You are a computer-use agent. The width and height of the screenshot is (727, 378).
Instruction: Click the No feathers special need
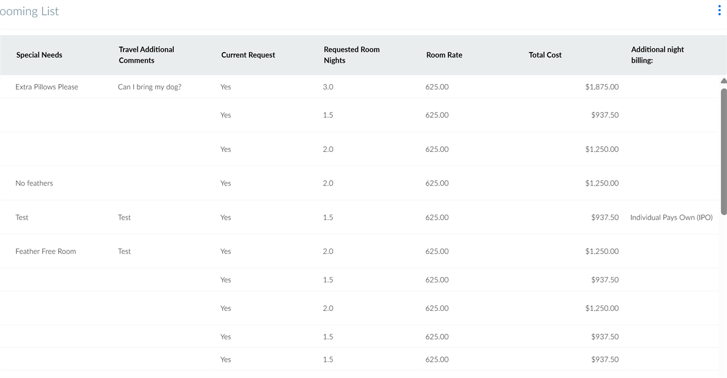point(34,183)
